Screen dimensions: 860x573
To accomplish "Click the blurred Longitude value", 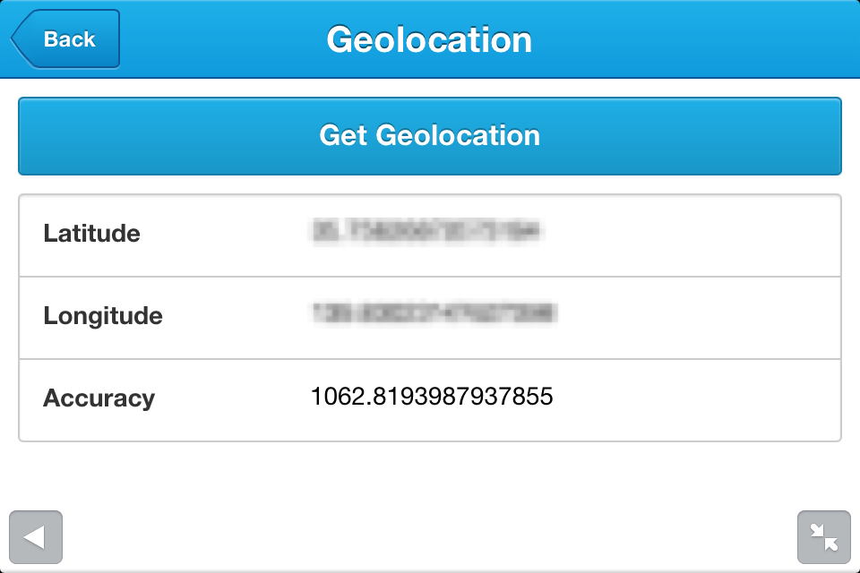I will [434, 313].
